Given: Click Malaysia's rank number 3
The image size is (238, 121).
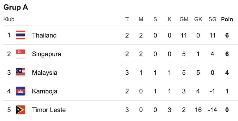Looking at the screenshot, I should pyautogui.click(x=9, y=73).
